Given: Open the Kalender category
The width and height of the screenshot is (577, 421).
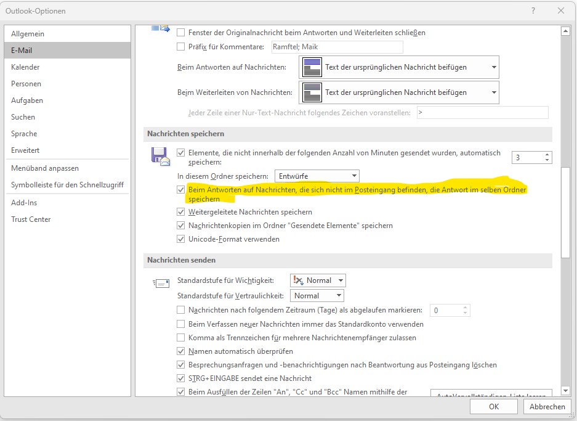Looking at the screenshot, I should pos(67,67).
